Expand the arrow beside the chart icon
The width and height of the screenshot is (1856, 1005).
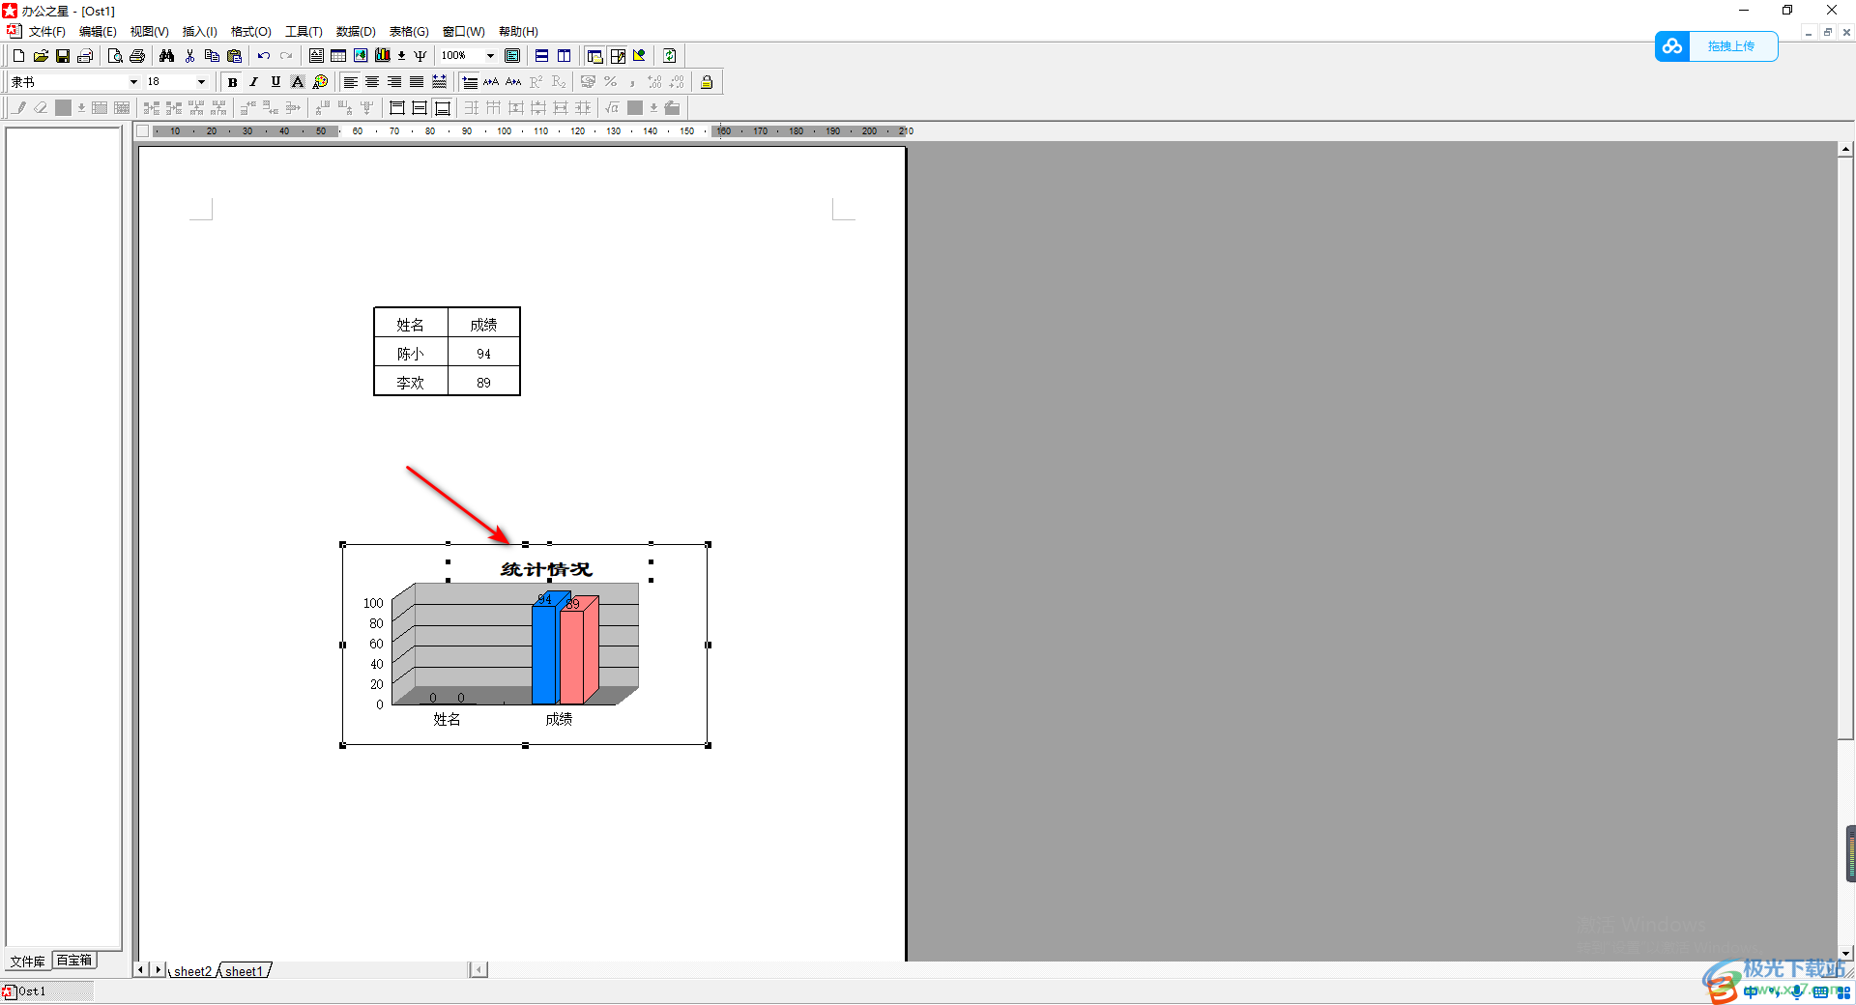(402, 56)
